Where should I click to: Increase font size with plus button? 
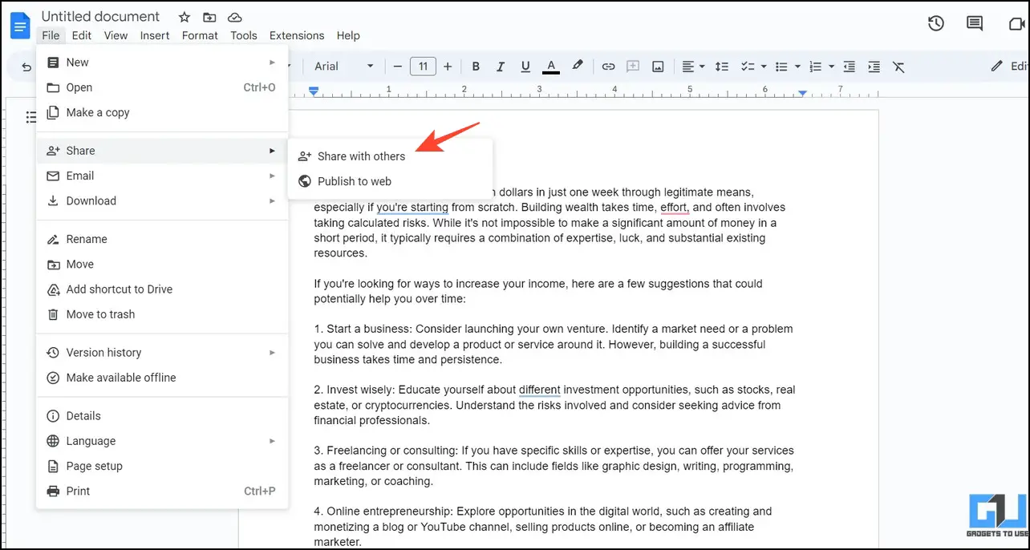point(448,67)
